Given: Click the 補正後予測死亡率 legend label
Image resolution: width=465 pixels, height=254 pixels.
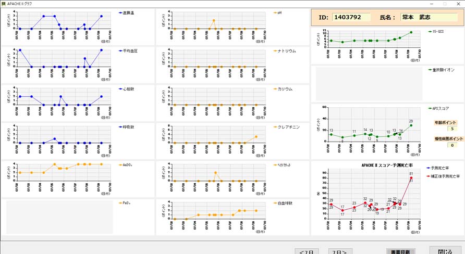Looking at the screenshot, I should coord(445,176).
